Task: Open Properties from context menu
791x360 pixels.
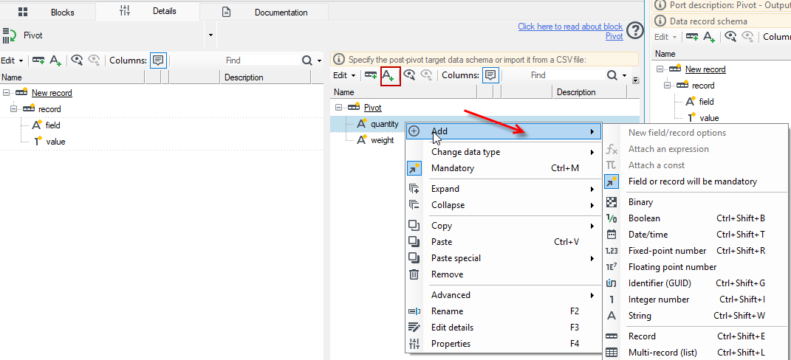Action: (x=504, y=344)
